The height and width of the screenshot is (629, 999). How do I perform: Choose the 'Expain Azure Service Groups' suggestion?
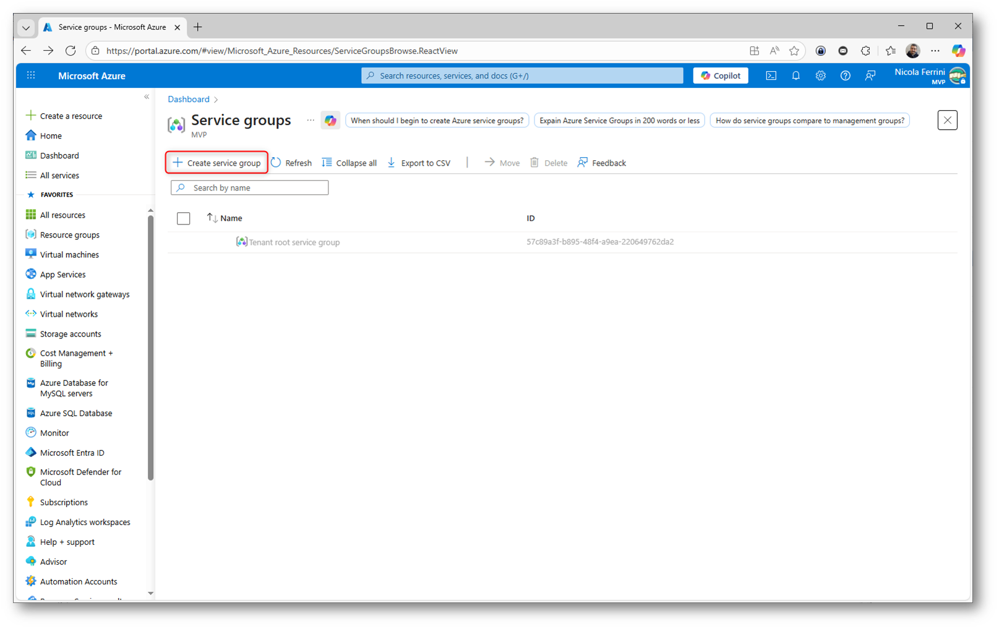pyautogui.click(x=620, y=121)
